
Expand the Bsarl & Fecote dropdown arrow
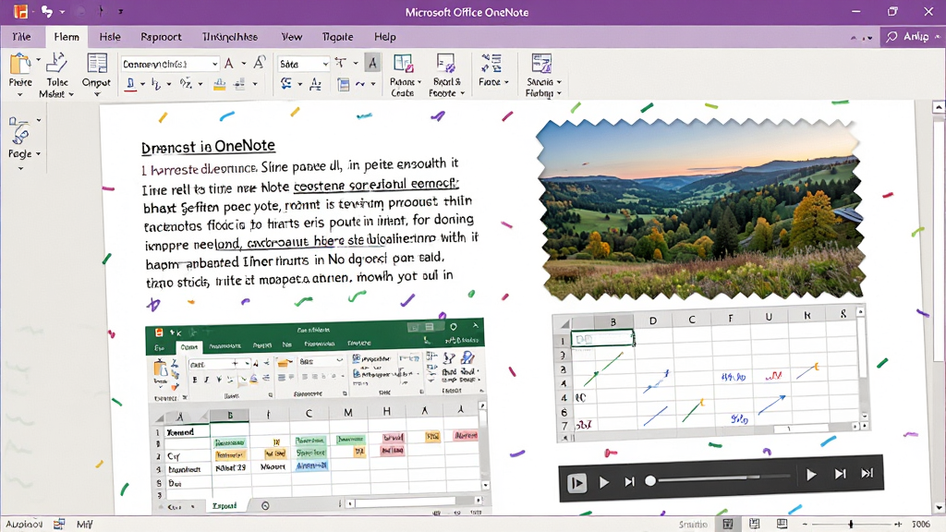[x=463, y=93]
